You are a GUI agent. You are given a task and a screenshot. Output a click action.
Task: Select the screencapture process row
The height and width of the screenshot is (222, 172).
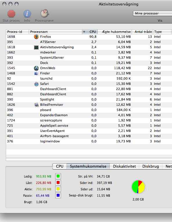[x=89, y=121]
